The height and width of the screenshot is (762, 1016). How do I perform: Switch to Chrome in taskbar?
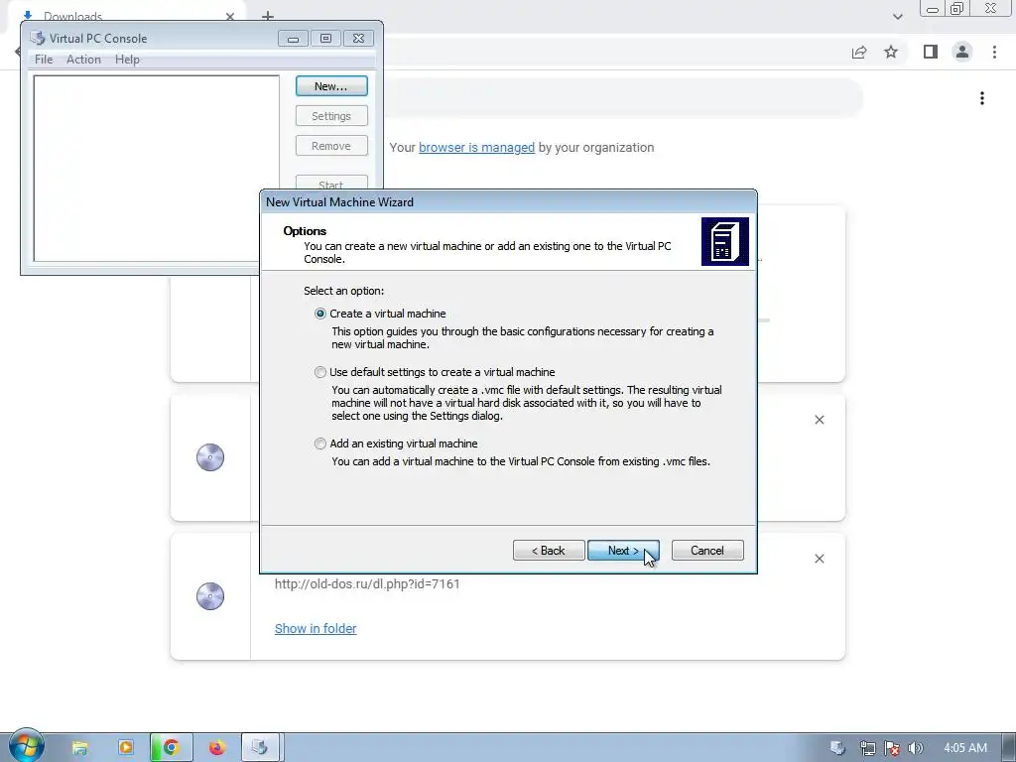(171, 748)
